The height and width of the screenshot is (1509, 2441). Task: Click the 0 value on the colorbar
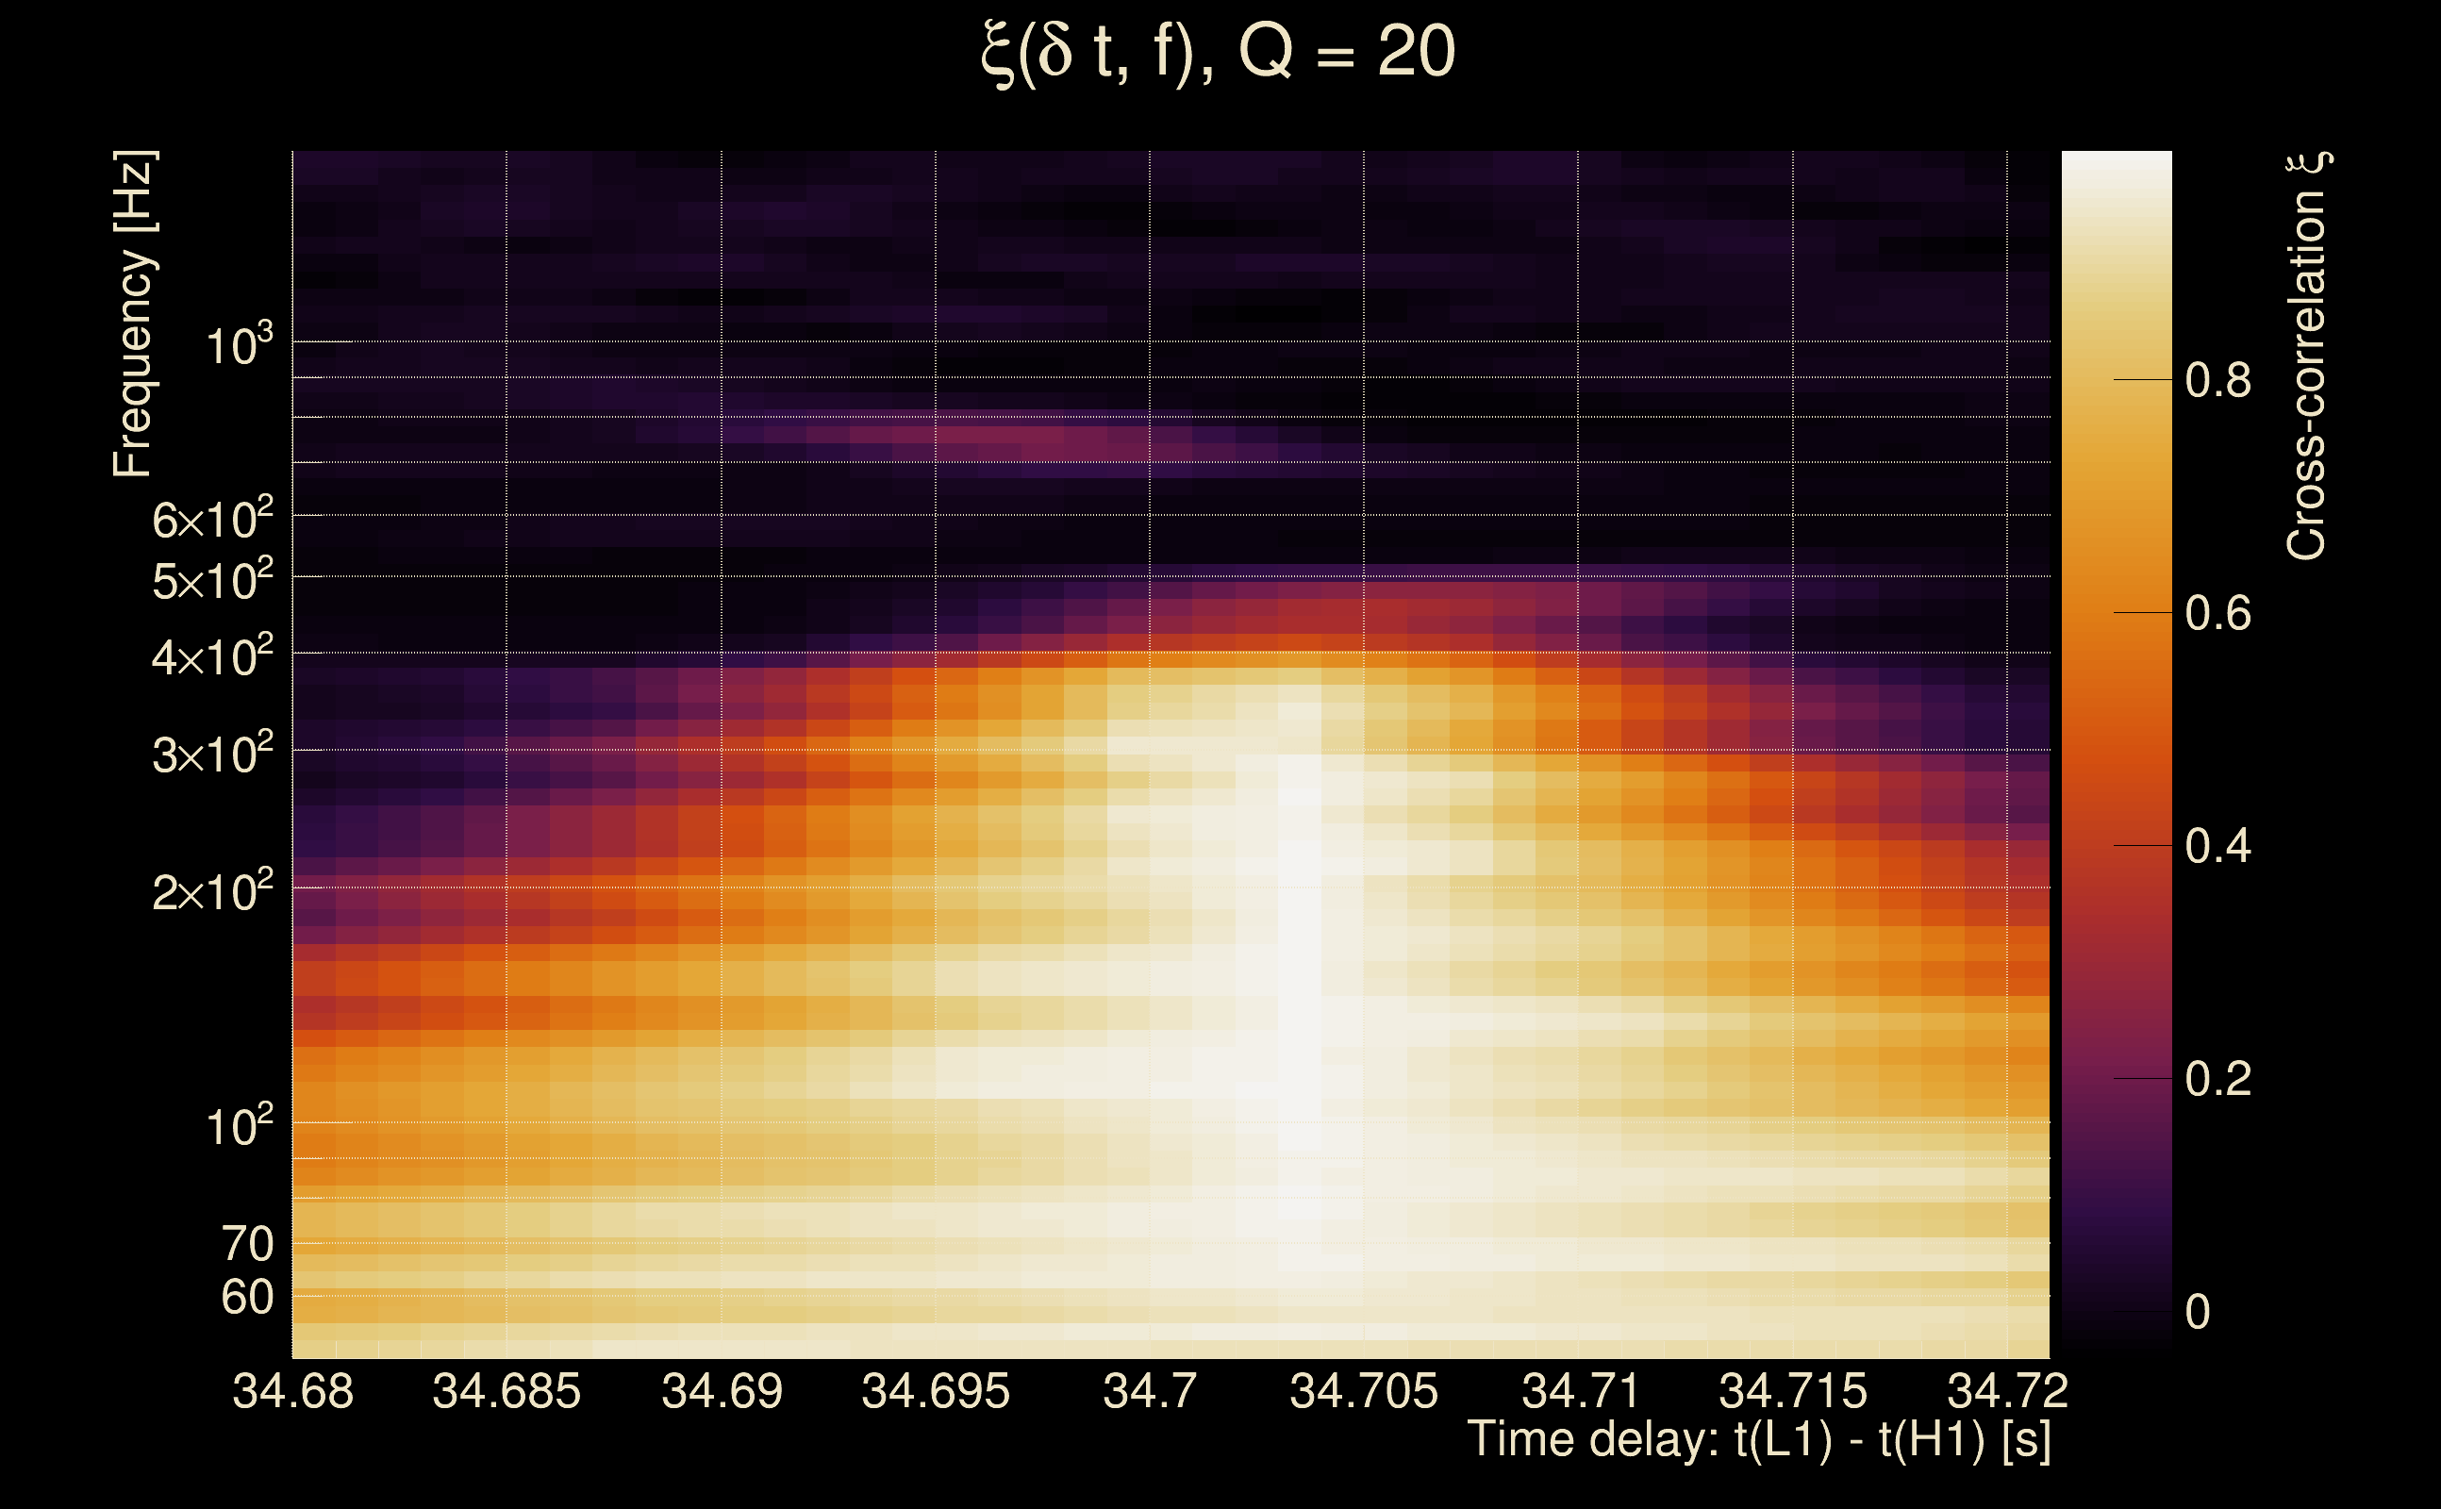tap(2198, 1311)
